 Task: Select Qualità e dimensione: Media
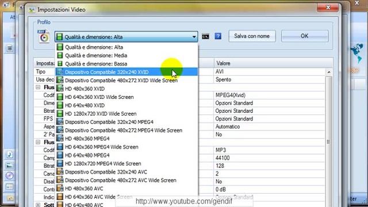point(126,55)
